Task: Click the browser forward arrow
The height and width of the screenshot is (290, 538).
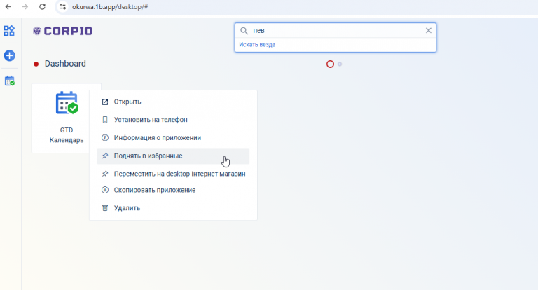Action: 25,7
